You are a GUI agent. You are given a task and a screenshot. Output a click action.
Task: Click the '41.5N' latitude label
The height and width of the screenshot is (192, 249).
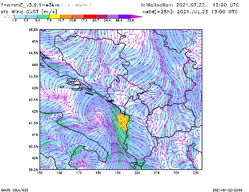(x=33, y=123)
